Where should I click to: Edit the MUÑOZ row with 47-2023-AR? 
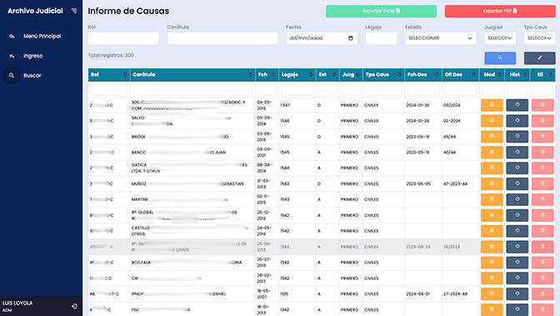(492, 183)
